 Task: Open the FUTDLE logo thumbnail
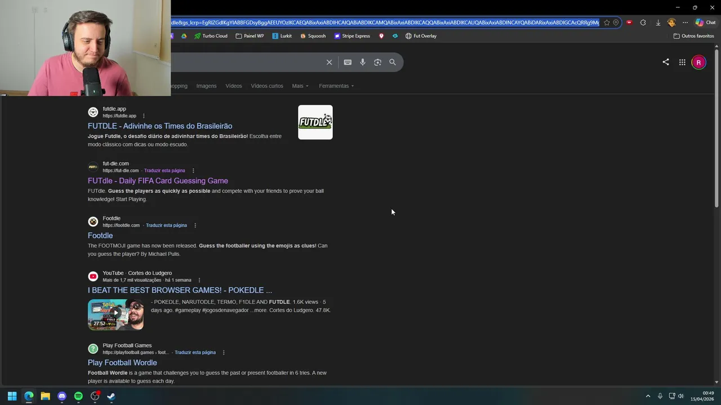(315, 122)
